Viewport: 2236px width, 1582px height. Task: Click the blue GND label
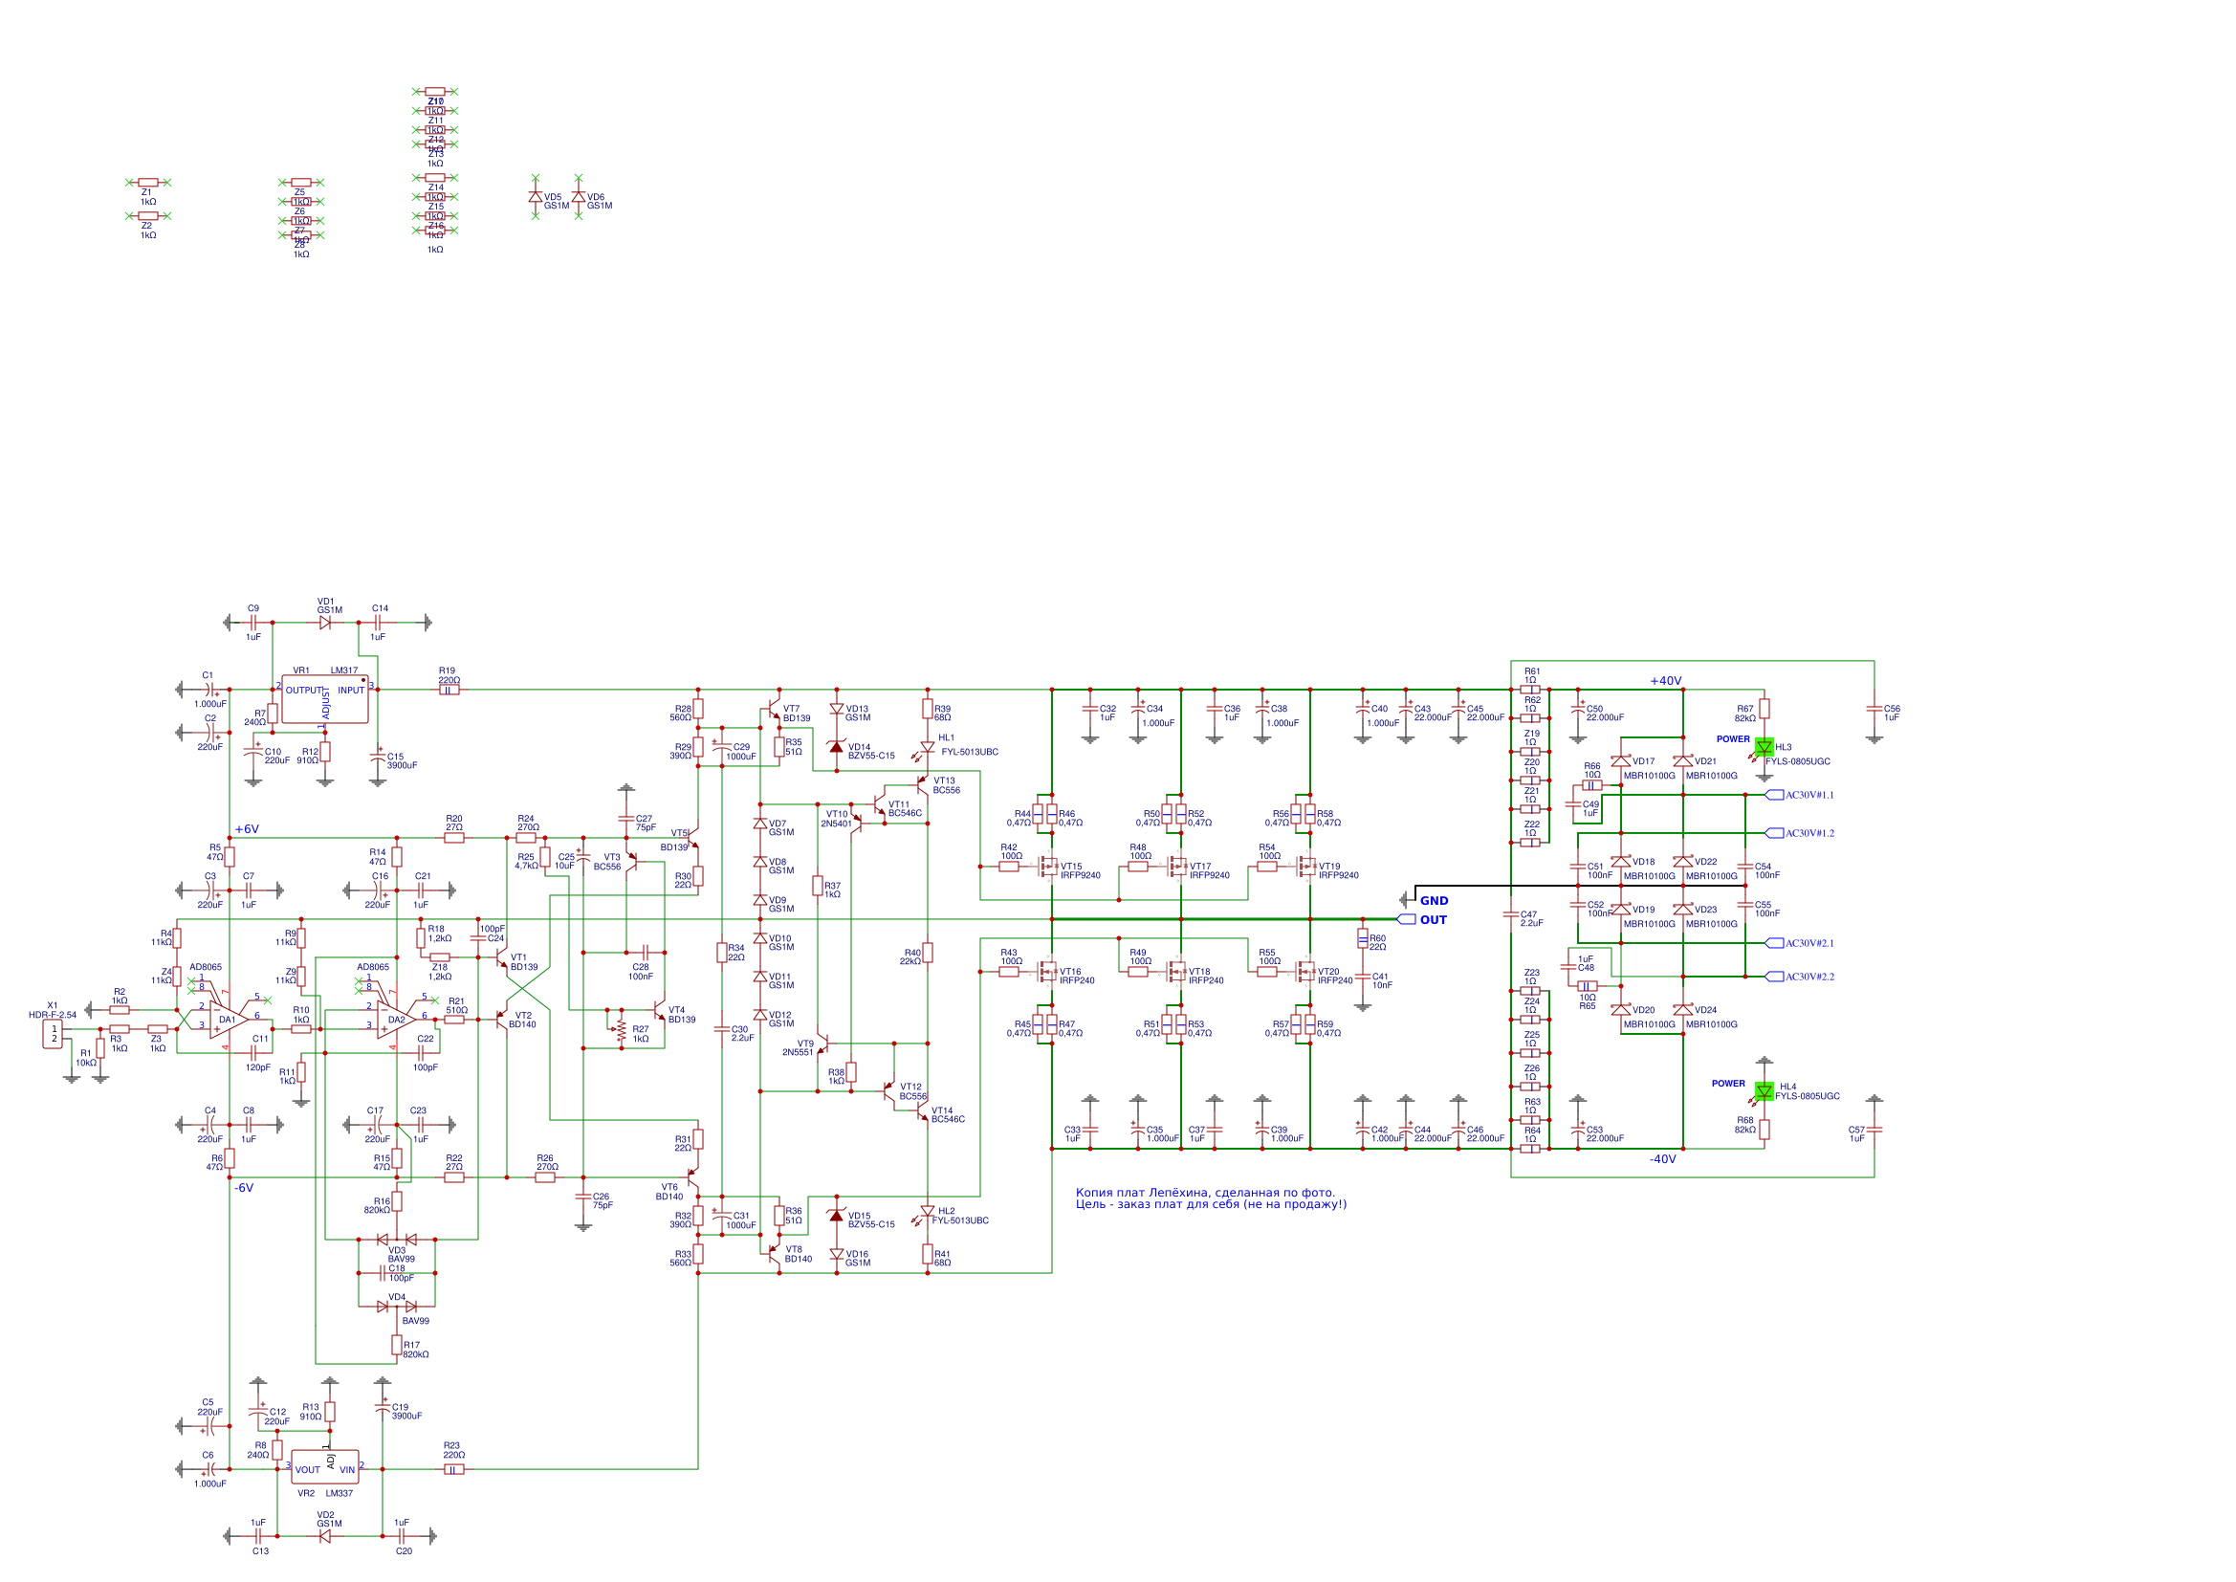pos(1434,901)
